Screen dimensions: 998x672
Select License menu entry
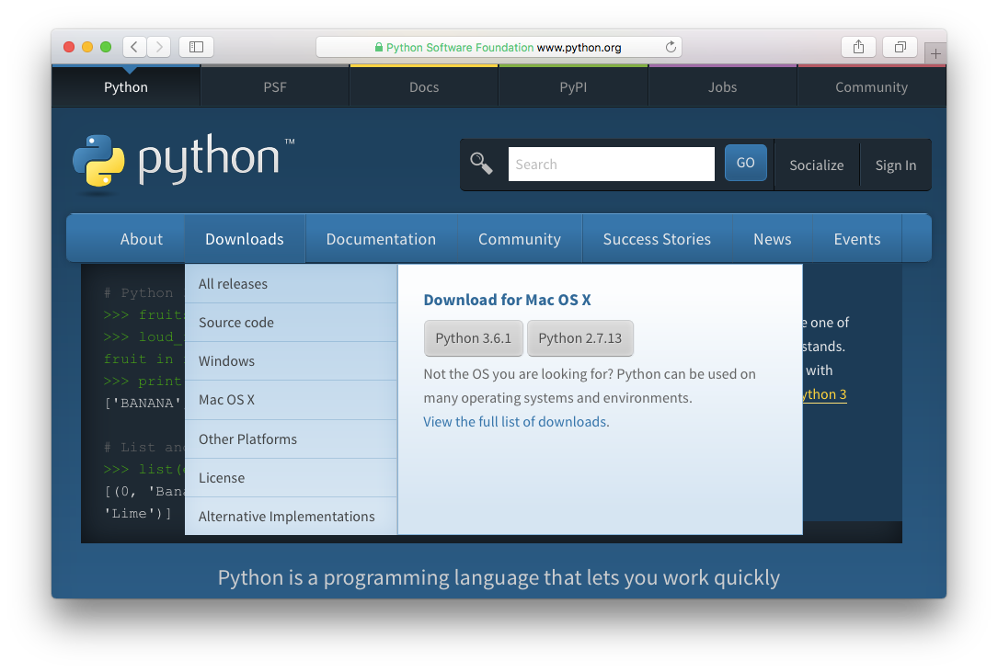(291, 478)
